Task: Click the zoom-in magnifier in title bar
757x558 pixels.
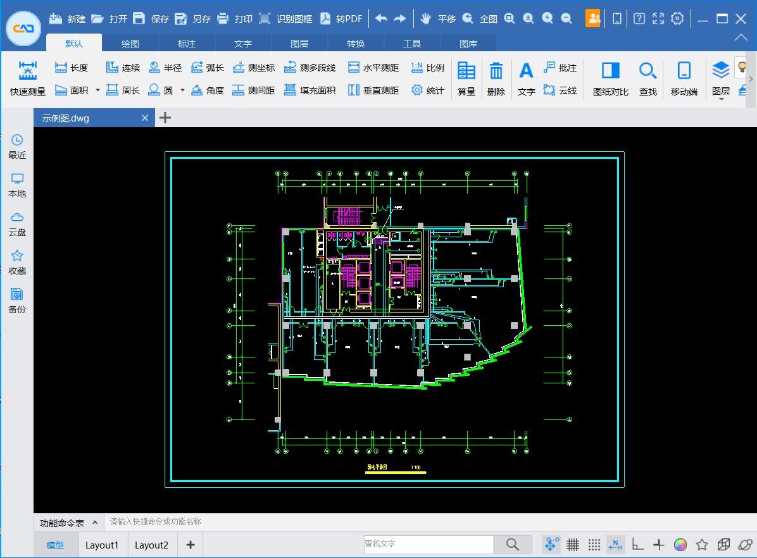Action: (547, 18)
